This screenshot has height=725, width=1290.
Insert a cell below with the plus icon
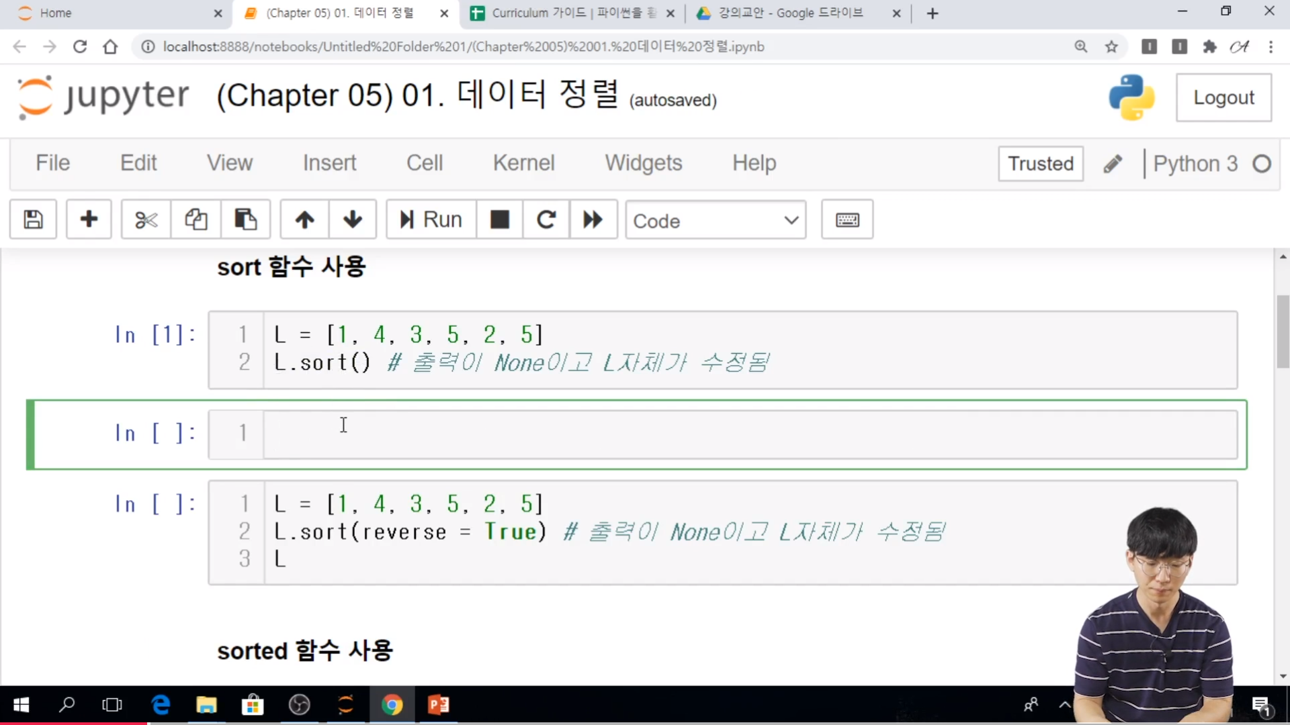(89, 220)
